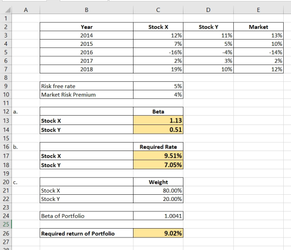Viewport: 291px width, 250px height.
Task: Select column B header
Action: (x=86, y=10)
